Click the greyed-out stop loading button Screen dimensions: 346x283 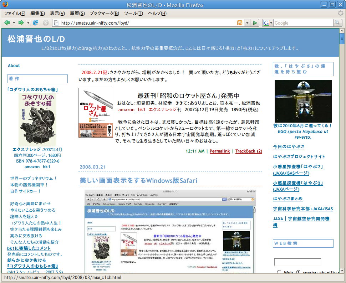click(x=46, y=23)
